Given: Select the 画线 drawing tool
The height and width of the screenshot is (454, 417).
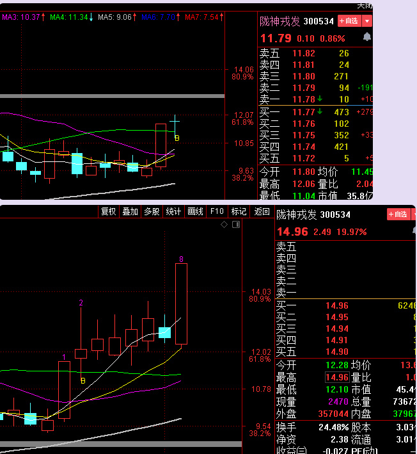Looking at the screenshot, I should [x=195, y=212].
